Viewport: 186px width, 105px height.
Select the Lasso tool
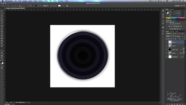click(x=2, y=16)
